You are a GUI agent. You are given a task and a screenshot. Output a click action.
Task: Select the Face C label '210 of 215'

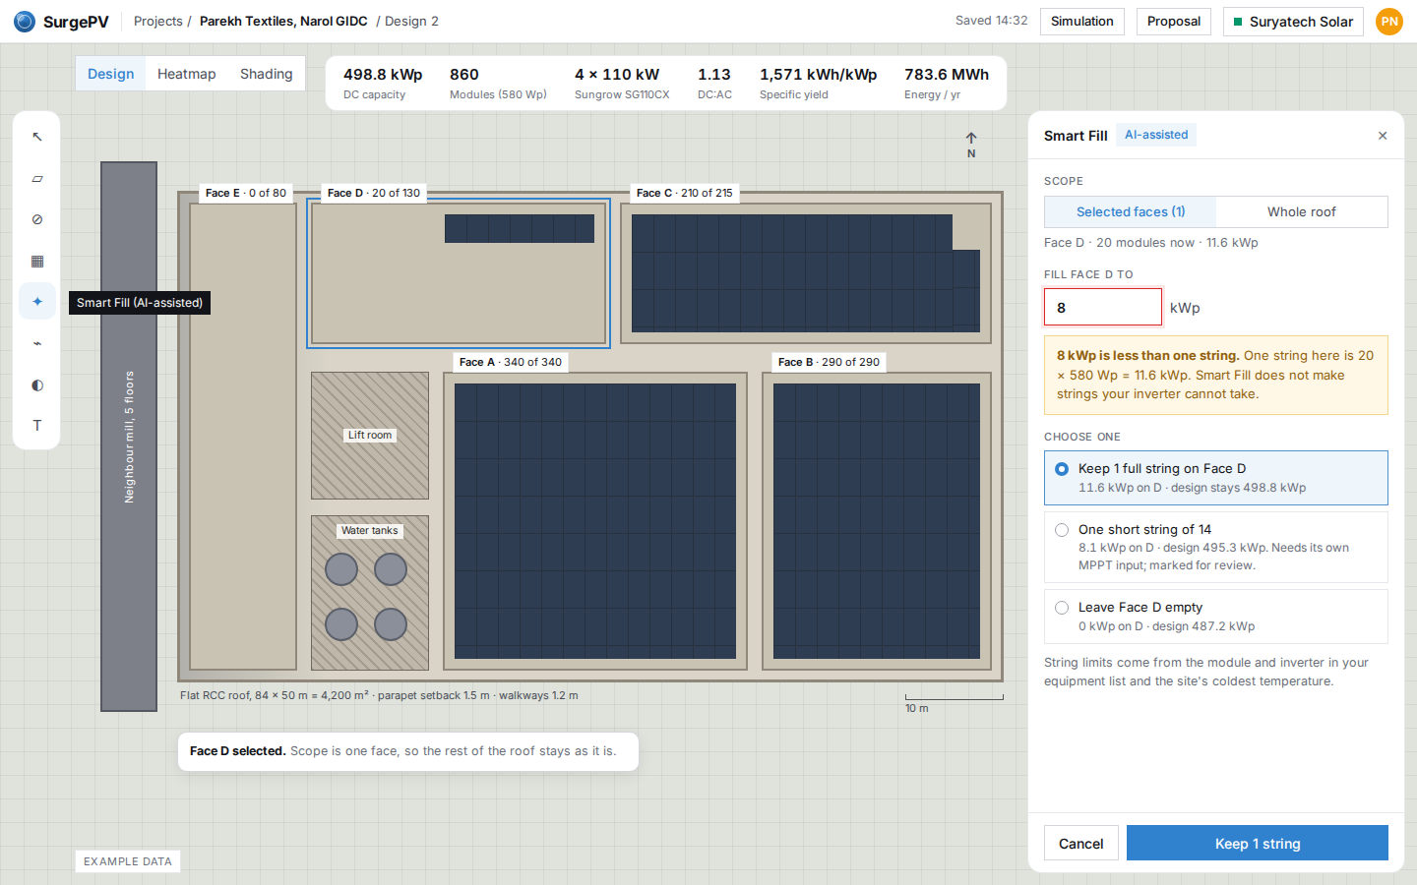coord(685,194)
